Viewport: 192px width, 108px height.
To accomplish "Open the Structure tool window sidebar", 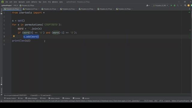I will coord(1,91).
